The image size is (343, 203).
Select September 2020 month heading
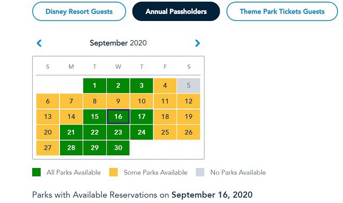(x=118, y=43)
